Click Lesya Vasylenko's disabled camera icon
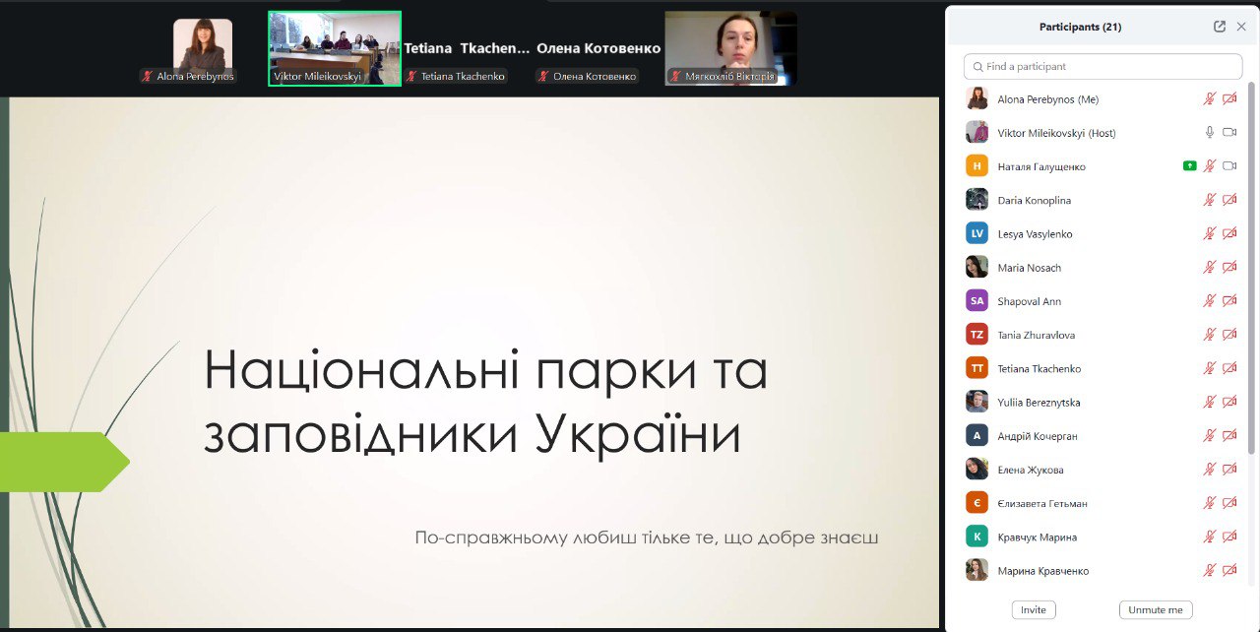 click(1229, 234)
